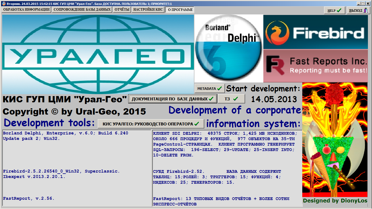Open the ОБРАБОТКА ИНФОРМАЦИИ tab
This screenshot has width=372, height=209.
(x=26, y=10)
